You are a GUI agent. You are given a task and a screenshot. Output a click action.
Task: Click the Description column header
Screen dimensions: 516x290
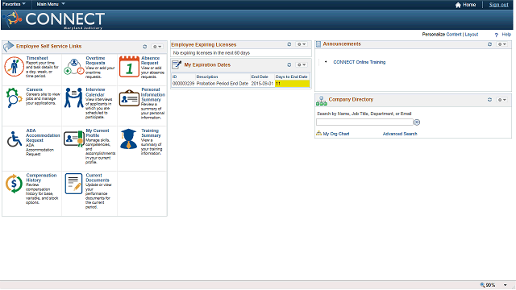pyautogui.click(x=207, y=77)
